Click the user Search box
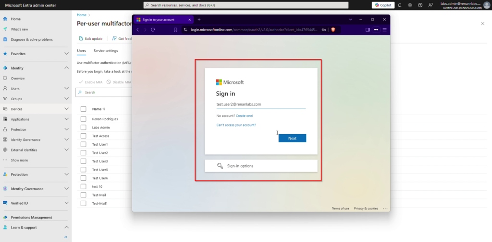This screenshot has height=242, width=492. coord(104,92)
